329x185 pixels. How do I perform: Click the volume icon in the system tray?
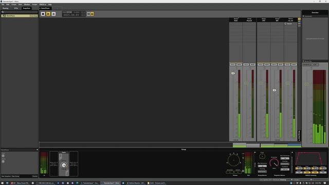[x=313, y=183]
